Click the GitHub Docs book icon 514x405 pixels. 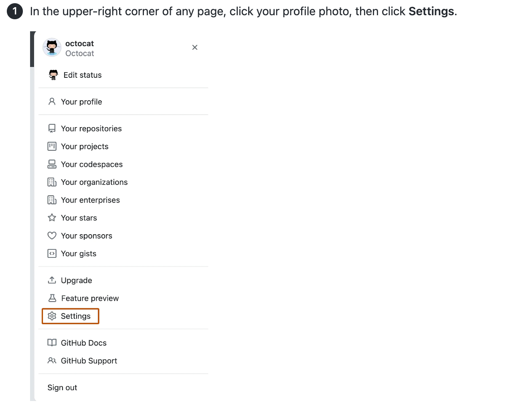pos(52,343)
